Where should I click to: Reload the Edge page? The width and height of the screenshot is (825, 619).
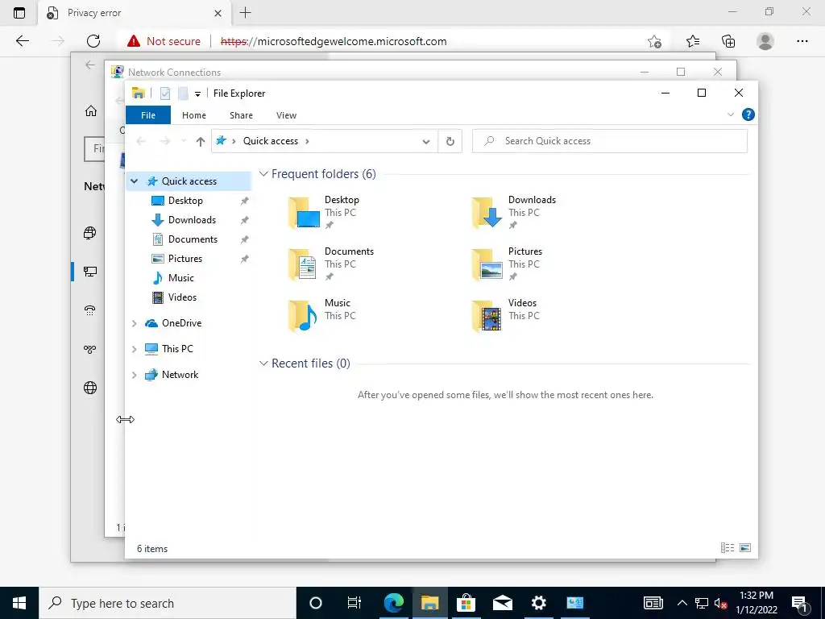93,41
